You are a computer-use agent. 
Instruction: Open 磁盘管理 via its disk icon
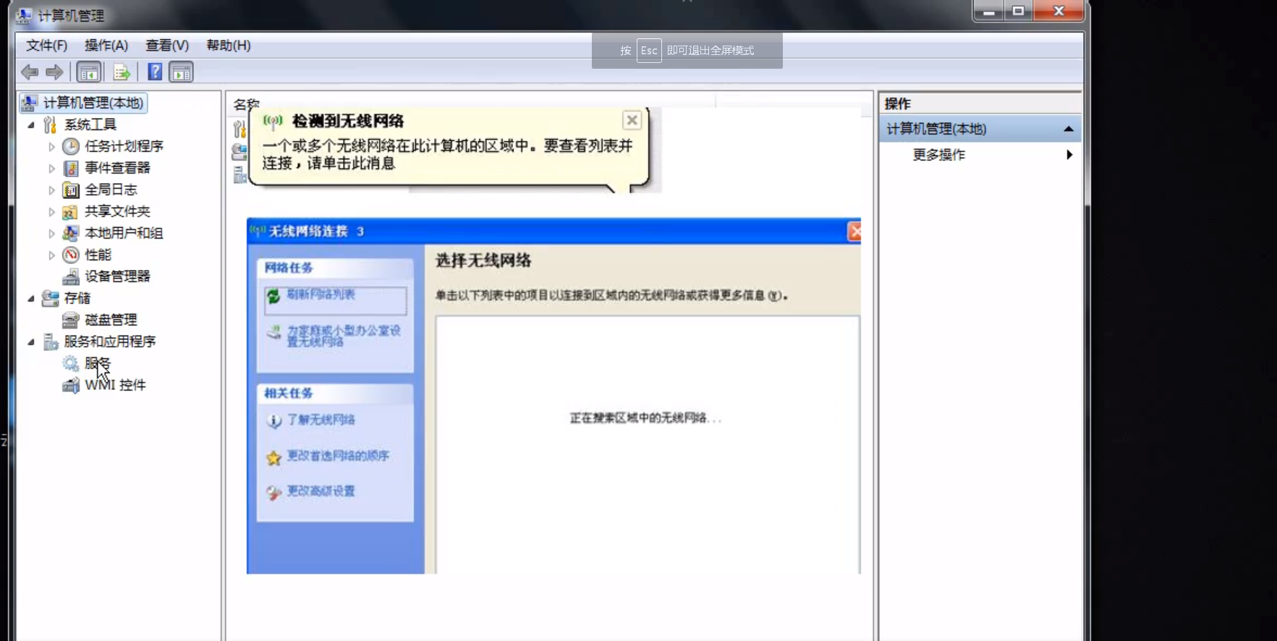point(71,320)
